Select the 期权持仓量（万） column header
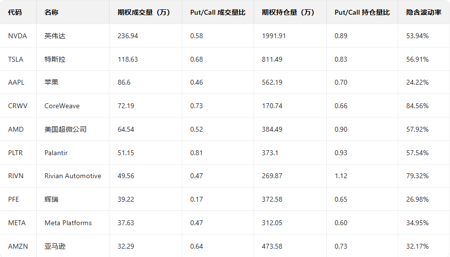Screen dimensions: 450x257 pos(288,12)
